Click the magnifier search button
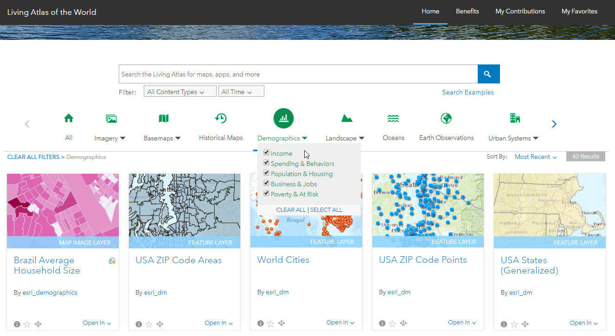Viewport: 615px width, 336px height. [488, 74]
